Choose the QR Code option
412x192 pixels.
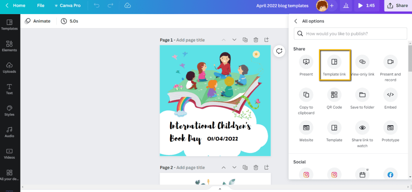(334, 99)
